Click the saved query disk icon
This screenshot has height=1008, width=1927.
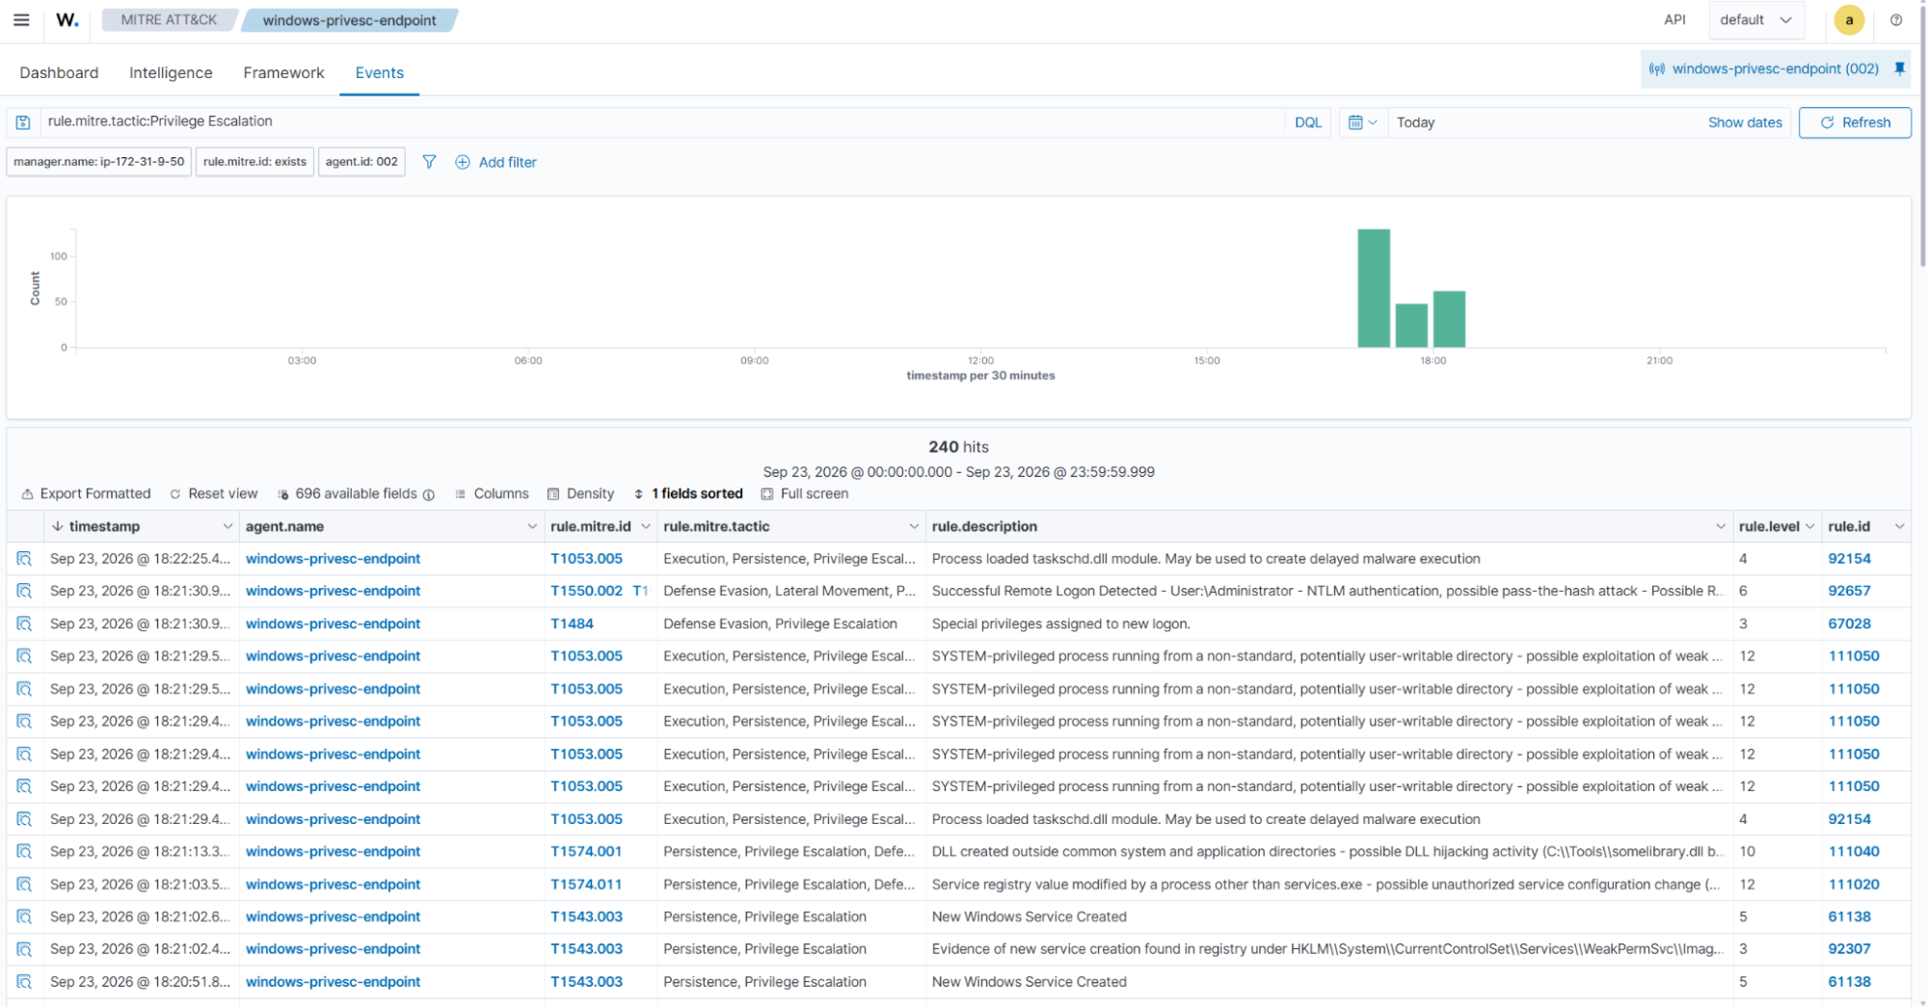(23, 122)
